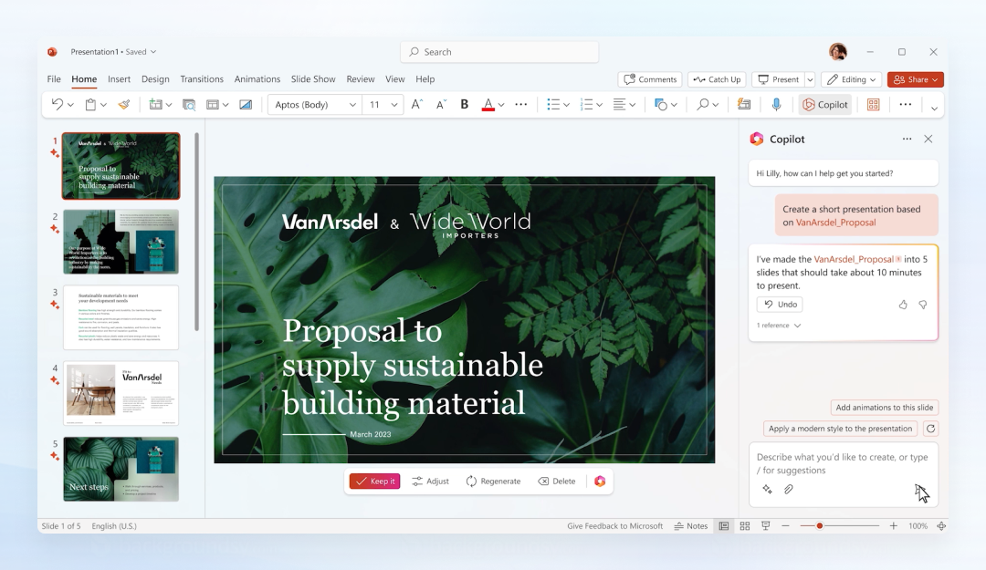Click the Designer icon next to Copilot

(874, 105)
